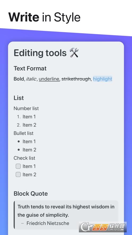Click the italic styled word
Screen dimensions: 132x235
pyautogui.click(x=31, y=79)
